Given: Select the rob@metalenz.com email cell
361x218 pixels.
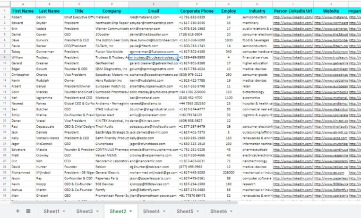Looking at the screenshot, I should [153, 17].
